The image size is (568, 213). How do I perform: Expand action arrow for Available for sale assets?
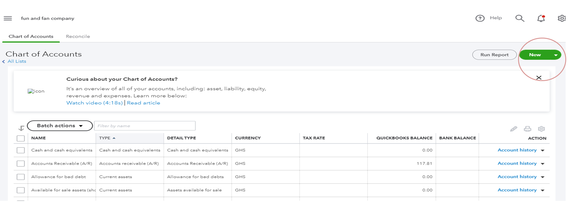pyautogui.click(x=543, y=191)
